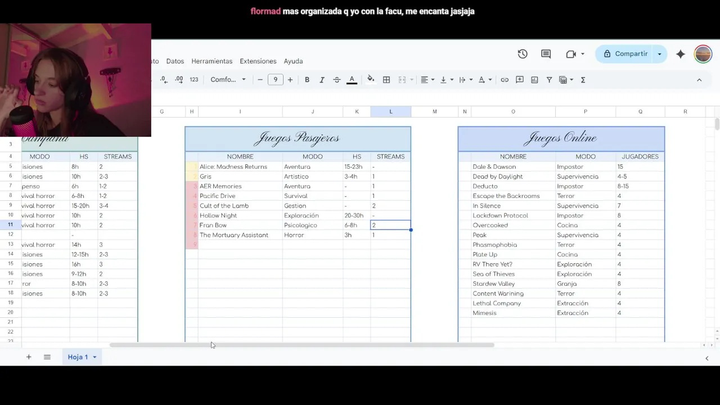Open the all sheets list icon
This screenshot has width=720, height=405.
(x=47, y=357)
